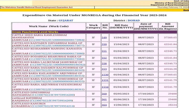Open bill number 550 link
Image resolution: width=189 pixels, height=108 pixels.
point(104,44)
